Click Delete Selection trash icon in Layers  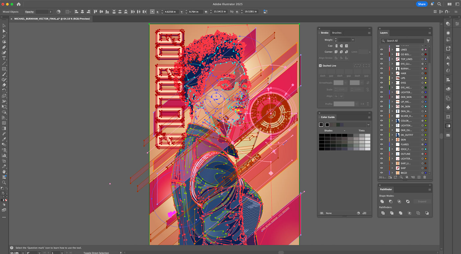point(425,177)
